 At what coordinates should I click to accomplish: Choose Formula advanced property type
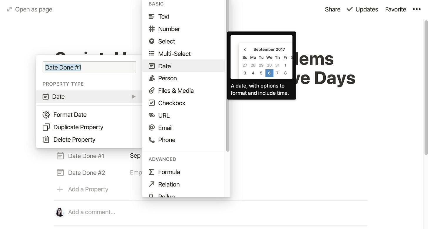click(183, 172)
